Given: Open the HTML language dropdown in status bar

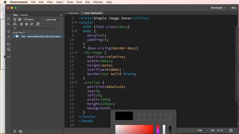Looking at the screenshot, I should click(202, 130).
